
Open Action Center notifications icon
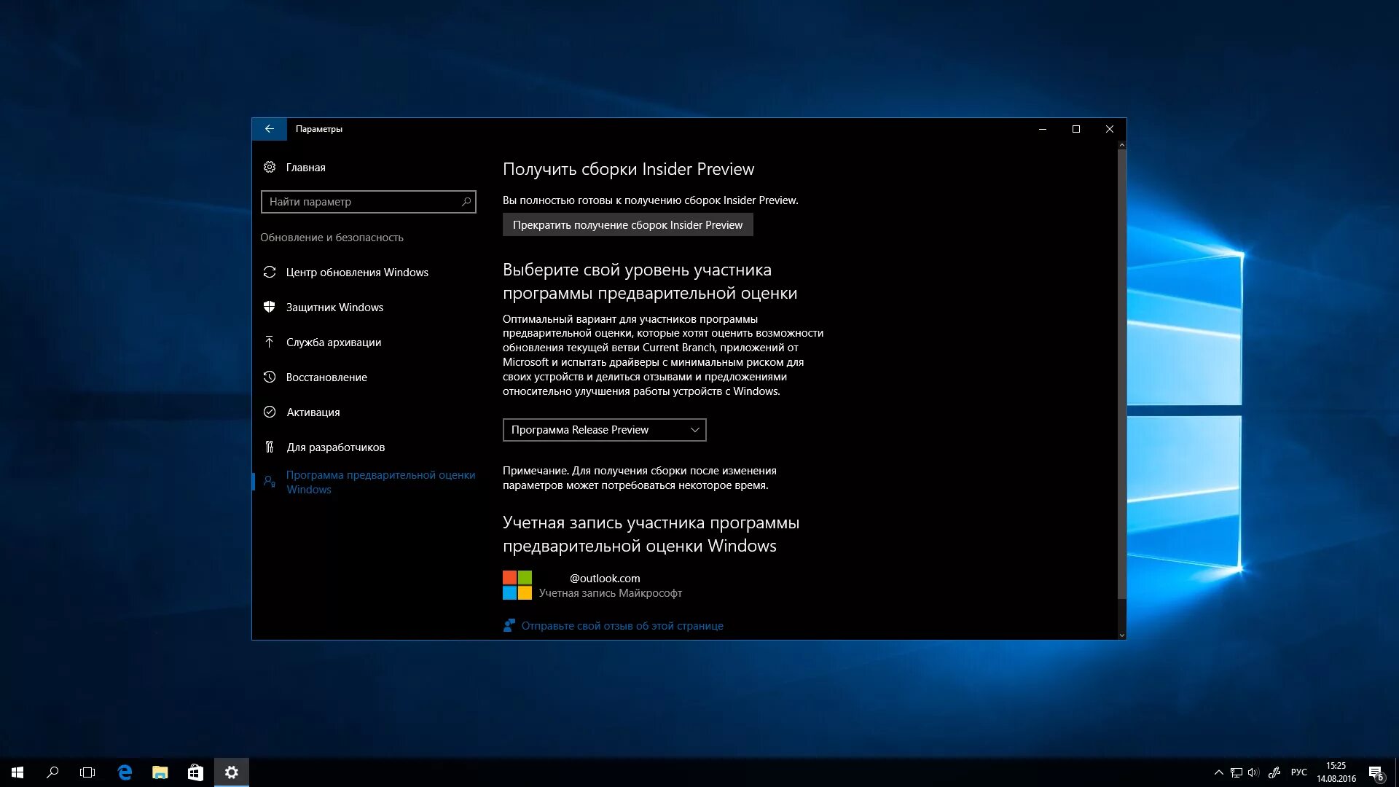point(1376,772)
